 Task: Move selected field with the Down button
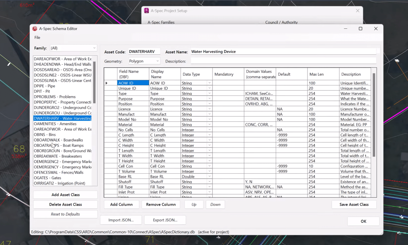215,204
